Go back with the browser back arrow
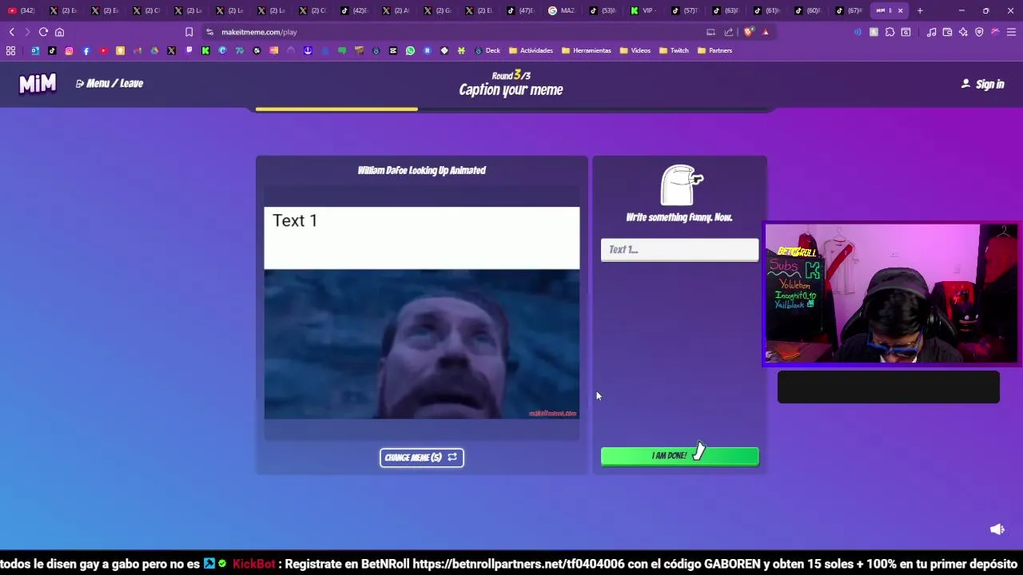 [11, 32]
